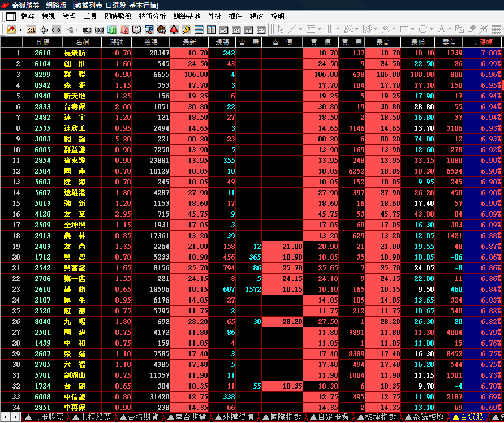Switch to the 台指期貨 tab
The image size is (504, 423).
point(140,417)
